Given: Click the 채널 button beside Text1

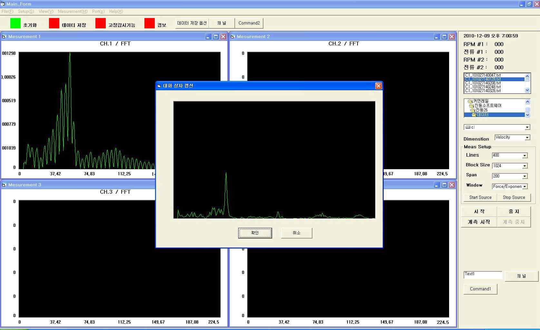Looking at the screenshot, I should [522, 276].
